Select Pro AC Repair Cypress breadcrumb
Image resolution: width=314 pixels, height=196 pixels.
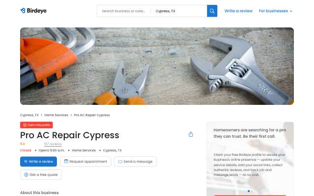pyautogui.click(x=92, y=115)
